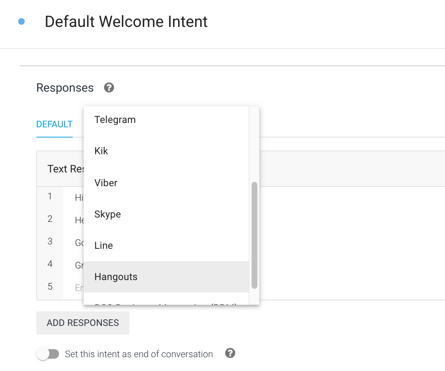The width and height of the screenshot is (445, 371).
Task: Pick Skype from the messaging platforms
Action: click(x=107, y=214)
